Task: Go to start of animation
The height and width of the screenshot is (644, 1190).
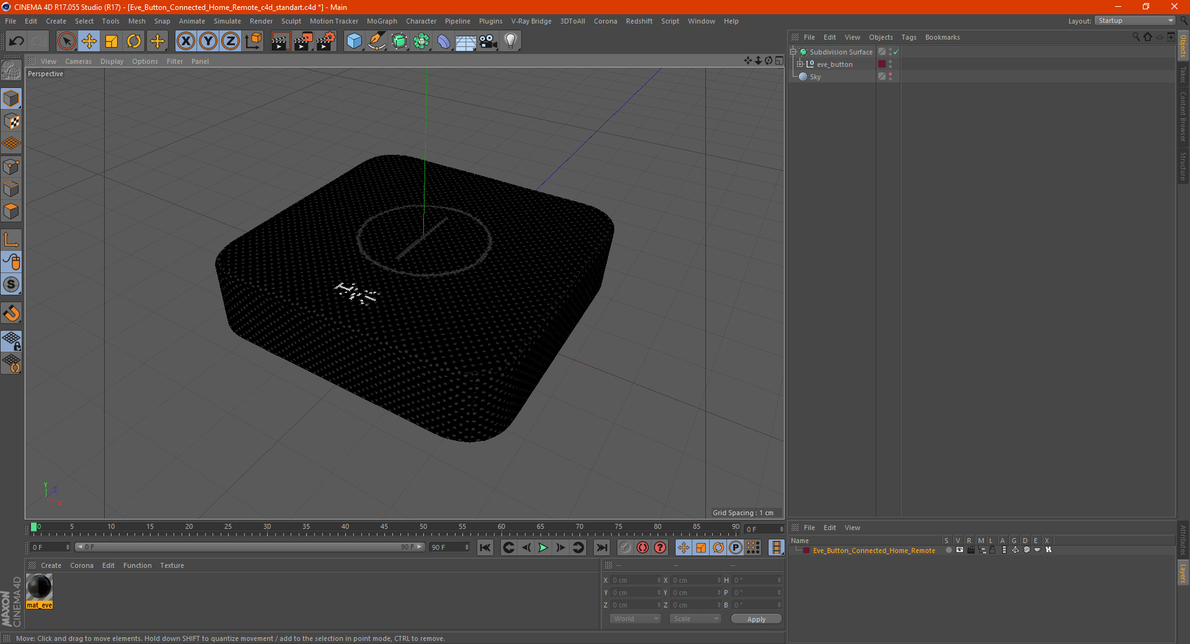Action: pyautogui.click(x=485, y=547)
